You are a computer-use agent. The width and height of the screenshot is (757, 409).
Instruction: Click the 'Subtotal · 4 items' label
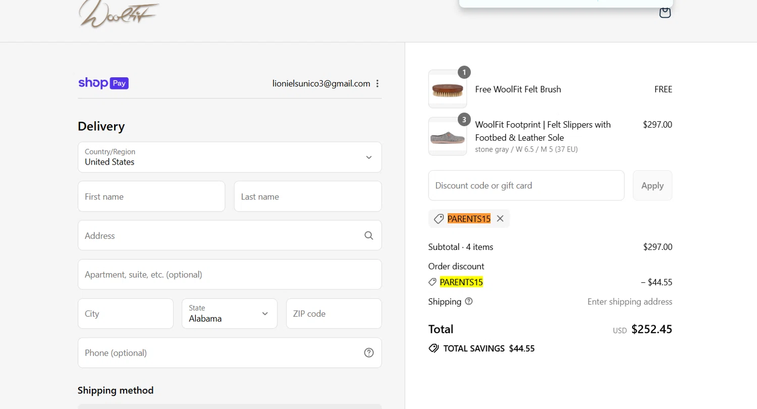(461, 247)
